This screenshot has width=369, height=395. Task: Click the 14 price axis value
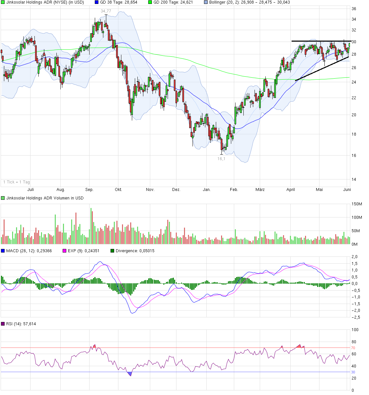coord(354,179)
